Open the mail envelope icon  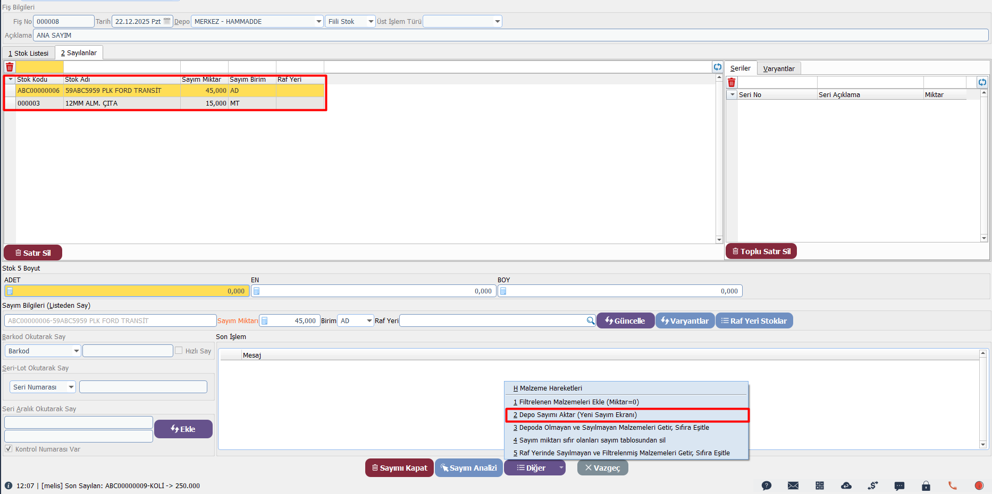click(x=793, y=486)
